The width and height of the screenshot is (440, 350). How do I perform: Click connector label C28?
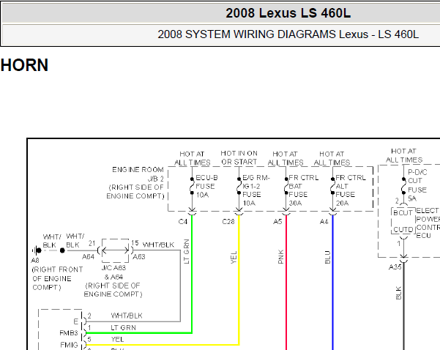tap(228, 222)
